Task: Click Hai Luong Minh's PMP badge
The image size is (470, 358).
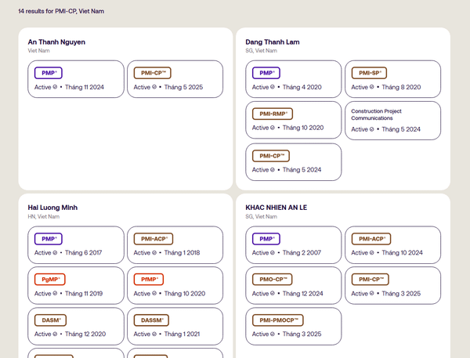Action: [49, 239]
